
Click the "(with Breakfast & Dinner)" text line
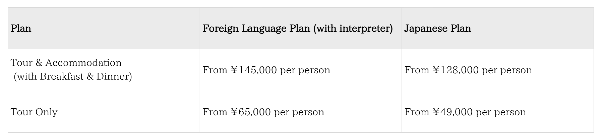click(73, 77)
